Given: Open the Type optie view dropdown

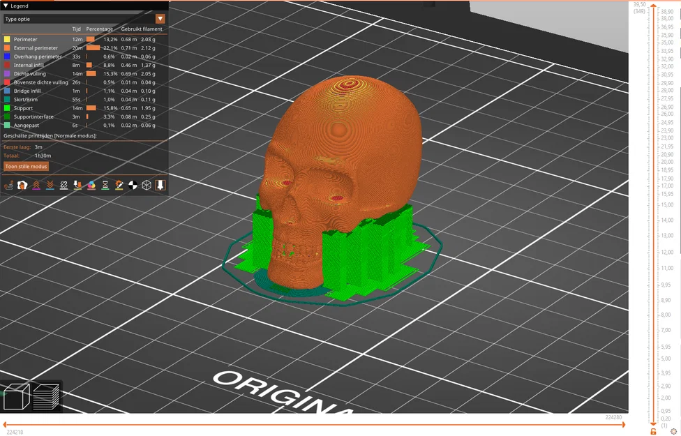Looking at the screenshot, I should tap(84, 19).
